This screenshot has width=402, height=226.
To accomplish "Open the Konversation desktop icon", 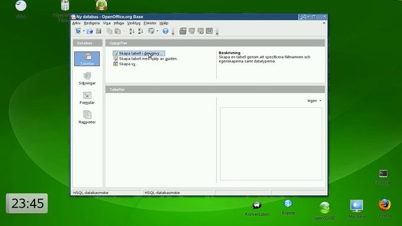I will tap(257, 209).
